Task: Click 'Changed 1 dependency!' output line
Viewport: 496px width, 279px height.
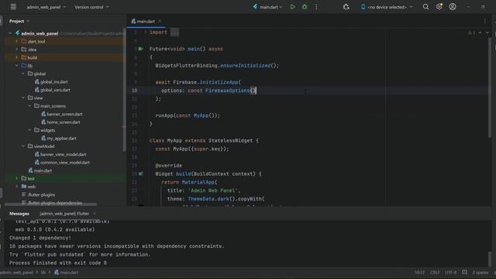Action: [x=40, y=238]
